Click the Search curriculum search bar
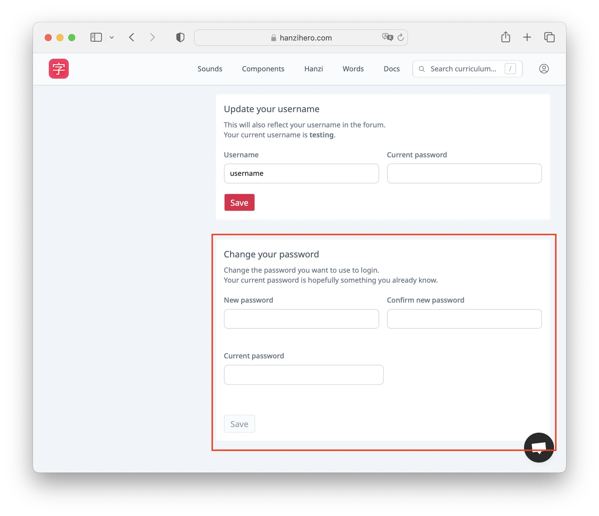The height and width of the screenshot is (516, 599). click(x=466, y=69)
